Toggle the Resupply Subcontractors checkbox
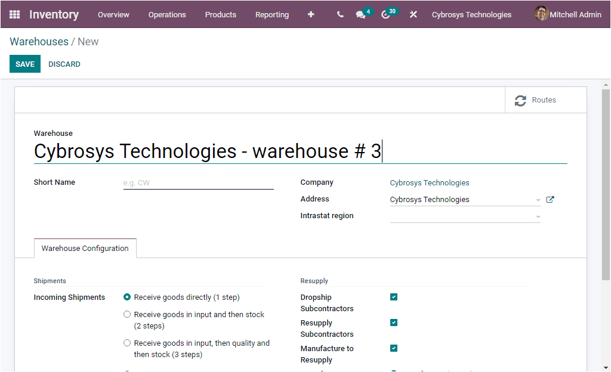 393,323
